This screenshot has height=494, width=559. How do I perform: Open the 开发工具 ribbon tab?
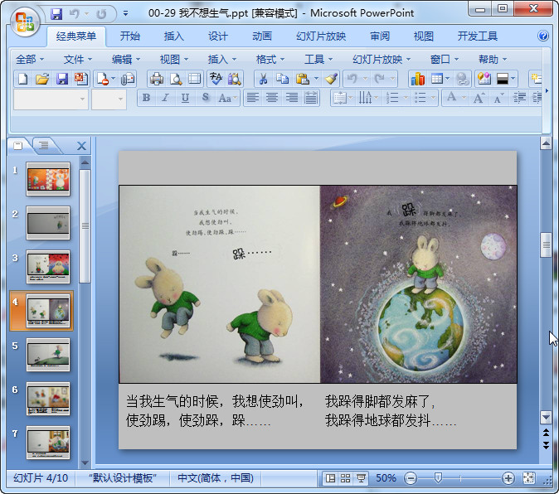[x=478, y=36]
